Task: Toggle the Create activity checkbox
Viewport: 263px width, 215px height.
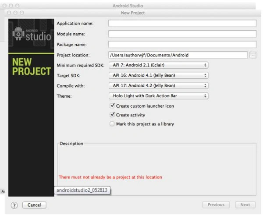Action: click(x=112, y=115)
